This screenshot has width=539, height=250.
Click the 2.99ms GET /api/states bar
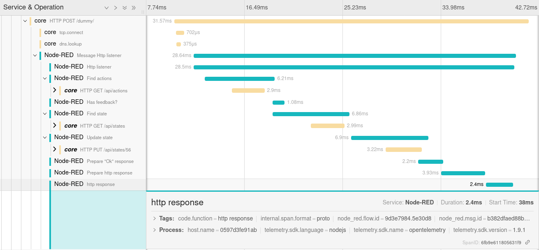(x=328, y=126)
